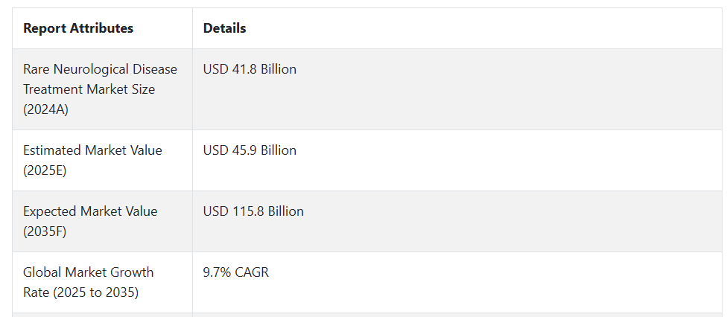Click the Estimated Market Value text line
The height and width of the screenshot is (317, 727).
(x=92, y=150)
